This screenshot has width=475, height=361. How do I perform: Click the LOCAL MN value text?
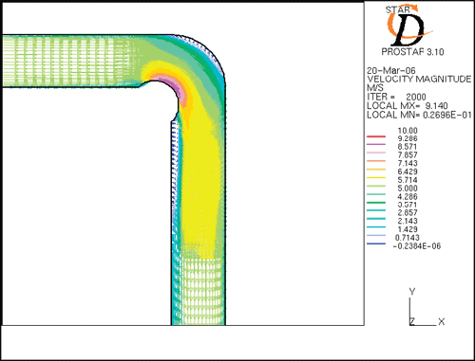coord(419,115)
